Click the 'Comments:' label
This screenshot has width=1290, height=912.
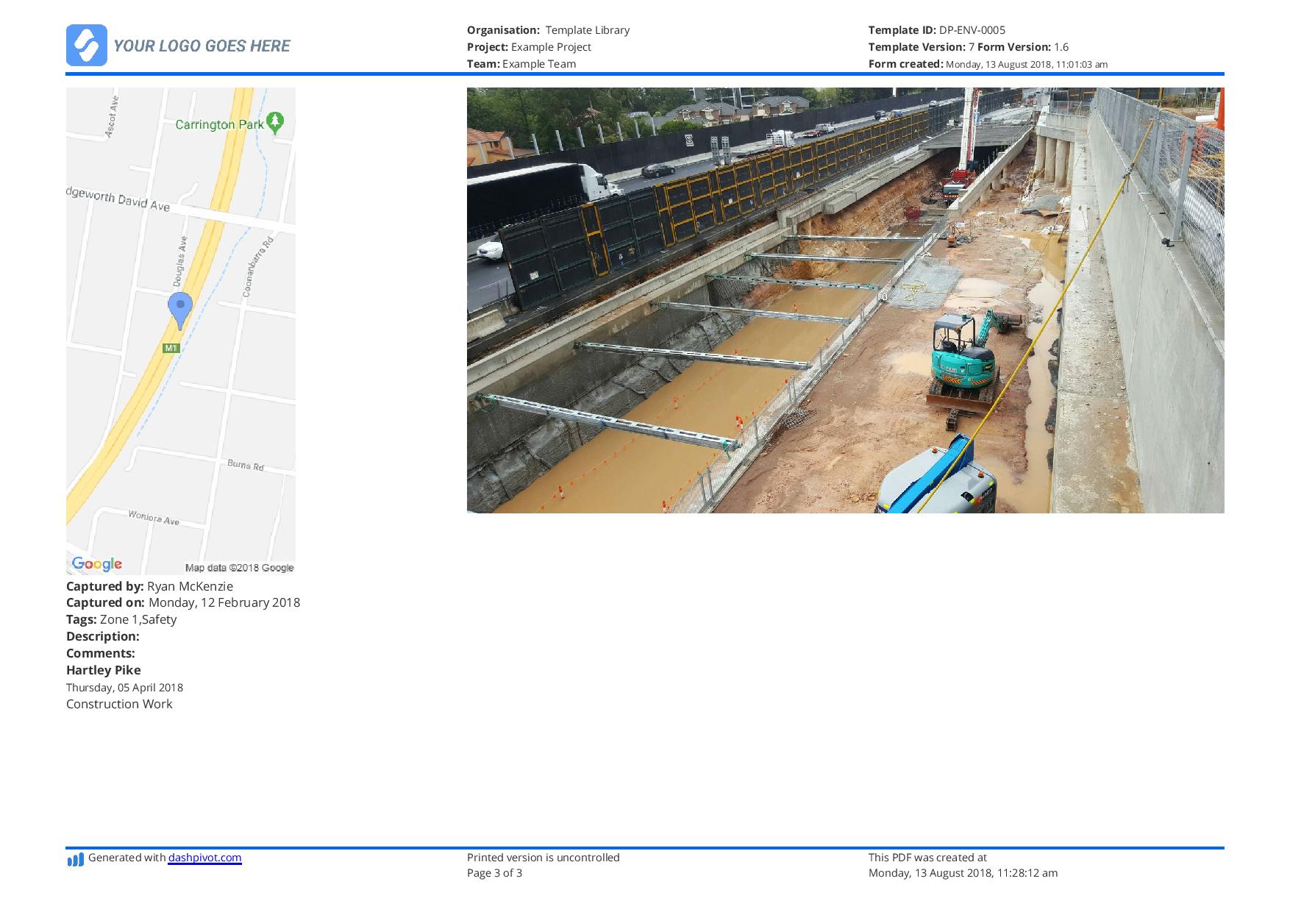(101, 653)
